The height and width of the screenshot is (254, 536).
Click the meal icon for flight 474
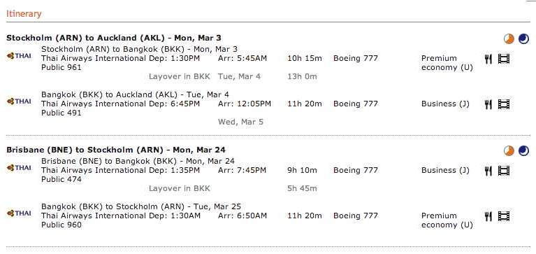click(488, 171)
